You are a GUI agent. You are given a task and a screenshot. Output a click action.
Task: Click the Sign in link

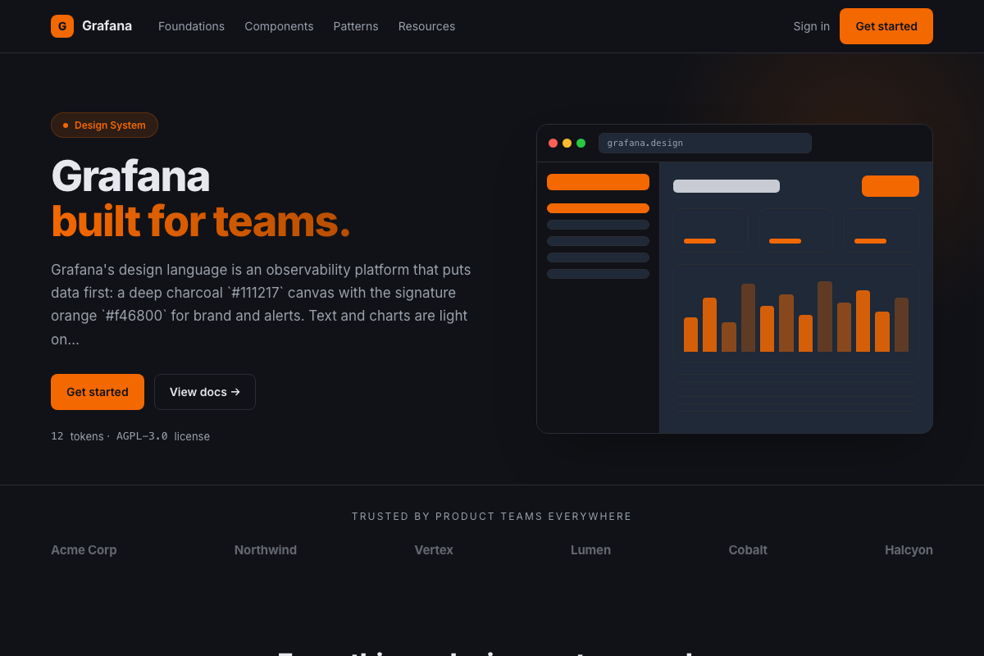[x=811, y=26]
